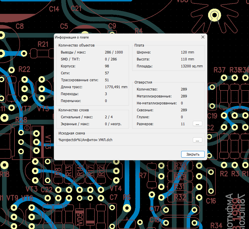Image resolution: width=249 pixels, height=229 pixels.
Task: Click the board area value 13200 sq.mm
Action: (192, 66)
